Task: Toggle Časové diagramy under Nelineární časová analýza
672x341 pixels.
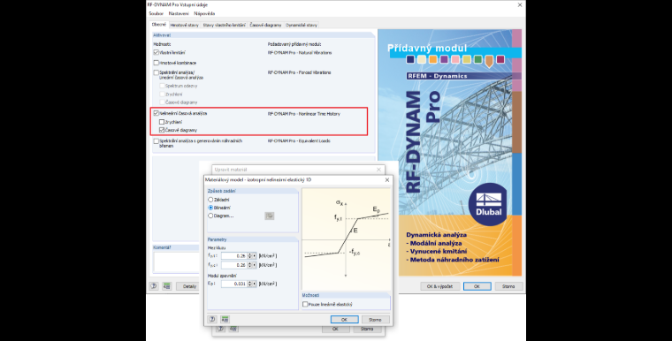Action: click(162, 130)
